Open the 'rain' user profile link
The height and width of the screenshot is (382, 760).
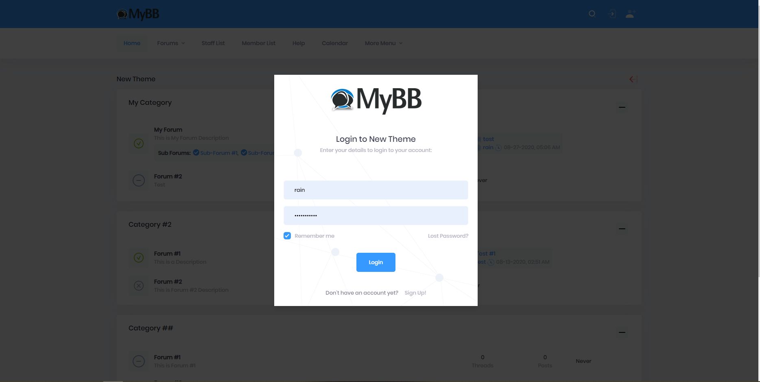click(488, 148)
